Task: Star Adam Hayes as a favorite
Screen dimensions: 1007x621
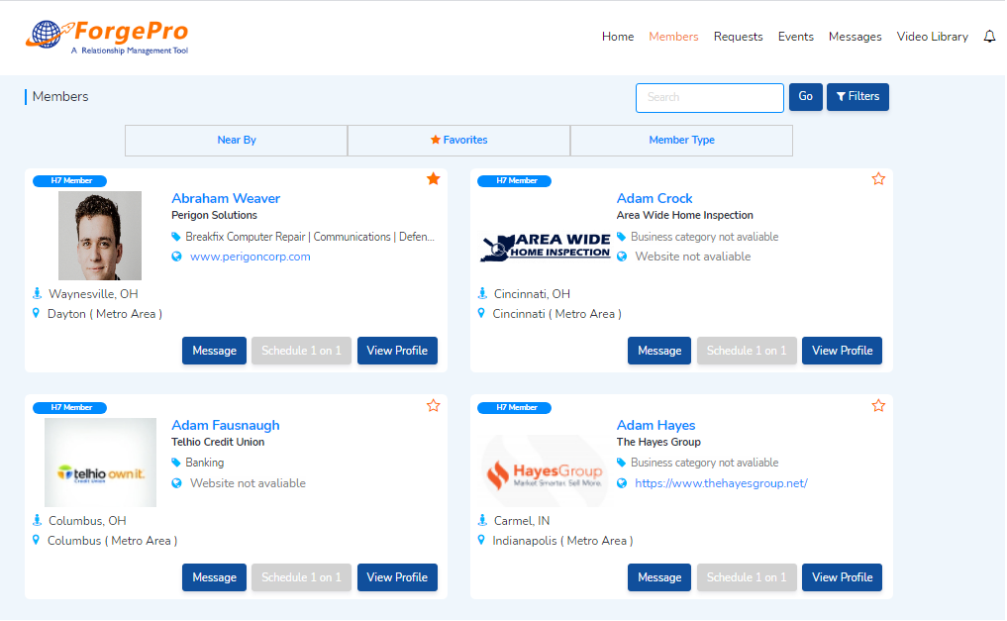Action: 878,406
